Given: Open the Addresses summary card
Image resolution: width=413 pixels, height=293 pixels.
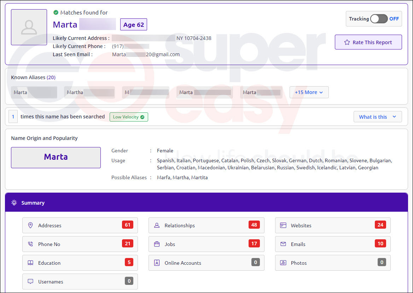Looking at the screenshot, I should pyautogui.click(x=80, y=225).
